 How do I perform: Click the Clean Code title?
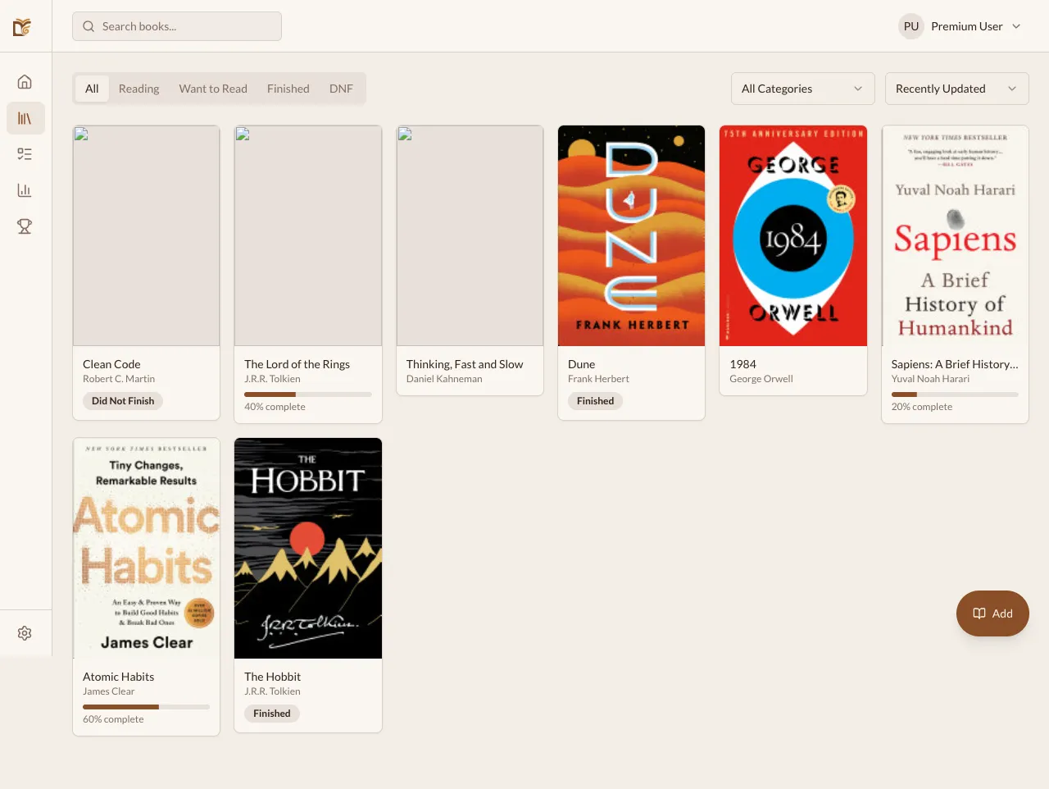[111, 364]
